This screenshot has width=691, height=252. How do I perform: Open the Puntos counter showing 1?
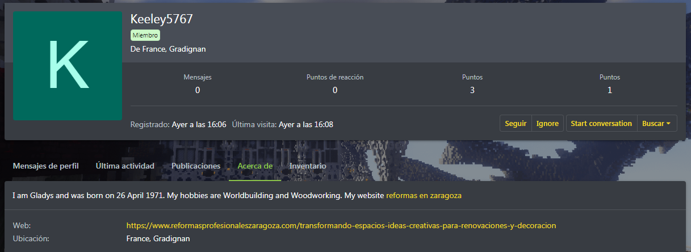[610, 90]
